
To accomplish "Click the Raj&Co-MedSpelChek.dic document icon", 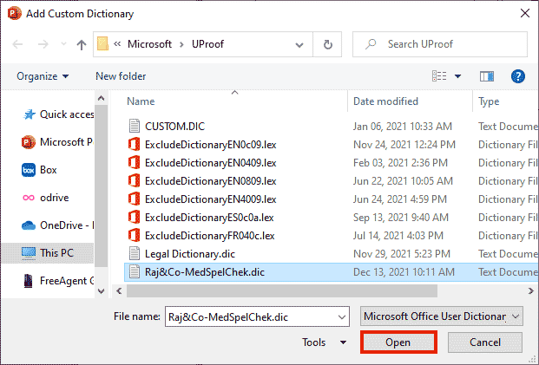I will point(134,271).
